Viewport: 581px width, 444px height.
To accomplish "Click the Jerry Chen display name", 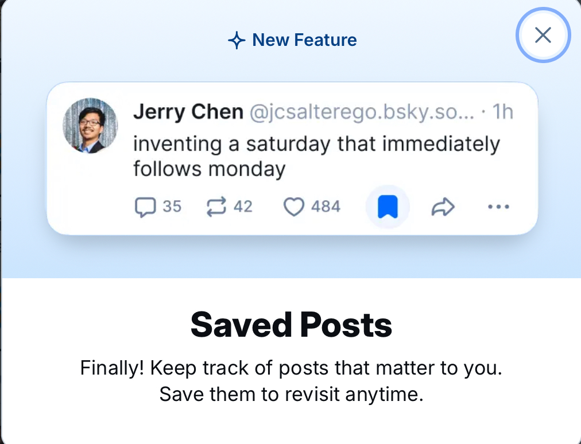I will coord(188,112).
